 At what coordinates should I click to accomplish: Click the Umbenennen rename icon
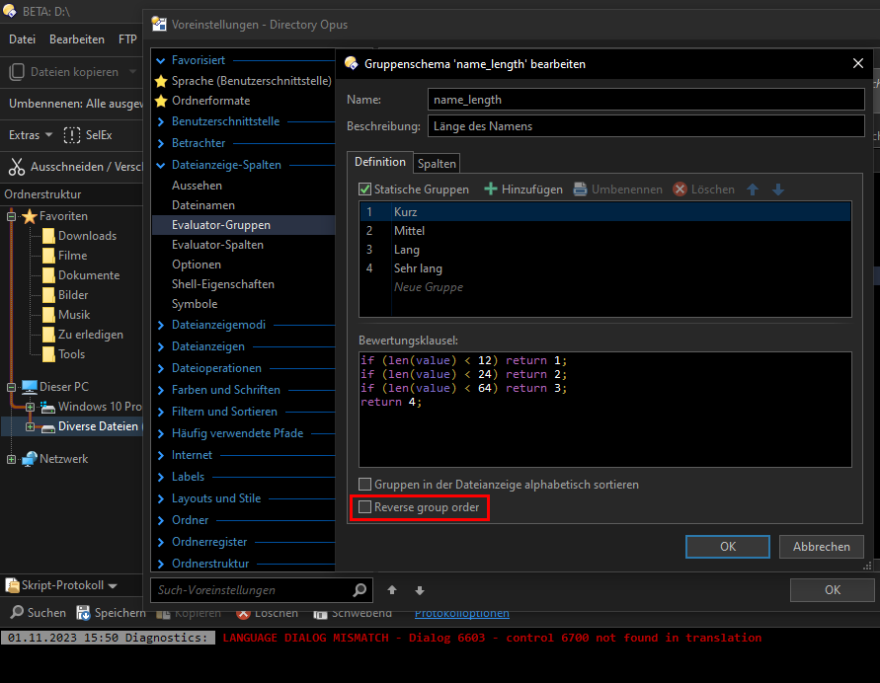[580, 189]
